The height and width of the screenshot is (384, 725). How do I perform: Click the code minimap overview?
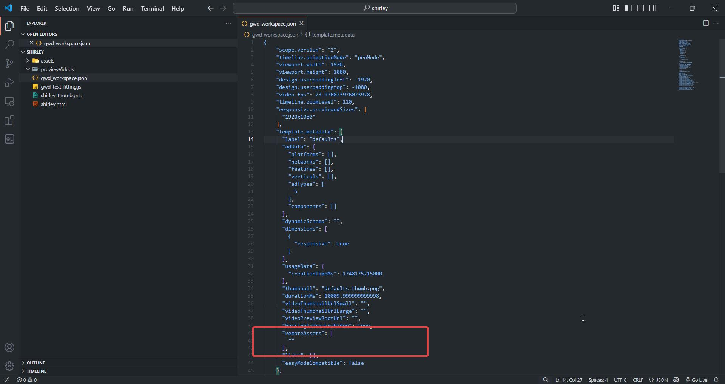point(686,65)
